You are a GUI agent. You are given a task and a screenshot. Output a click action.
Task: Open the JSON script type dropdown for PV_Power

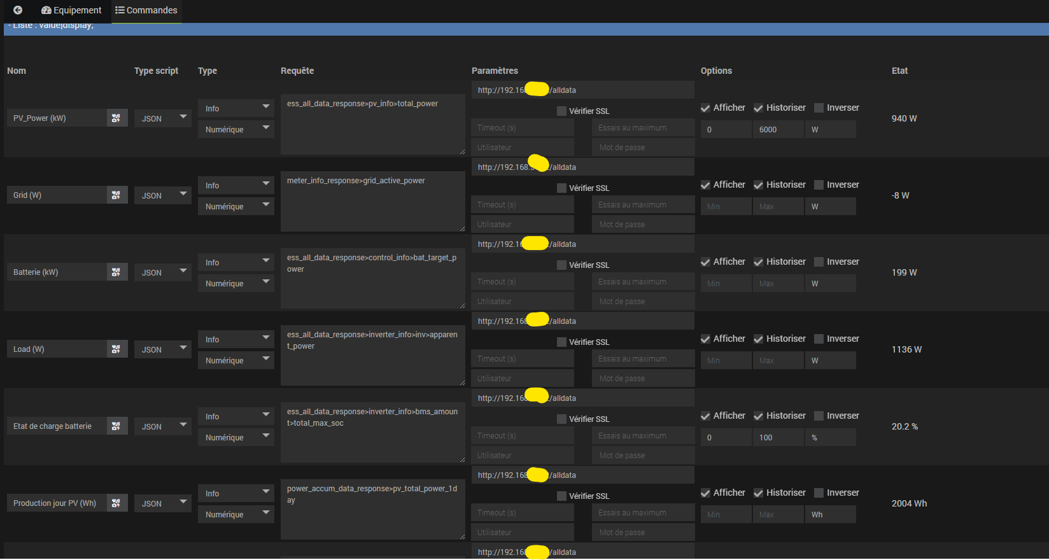[162, 119]
